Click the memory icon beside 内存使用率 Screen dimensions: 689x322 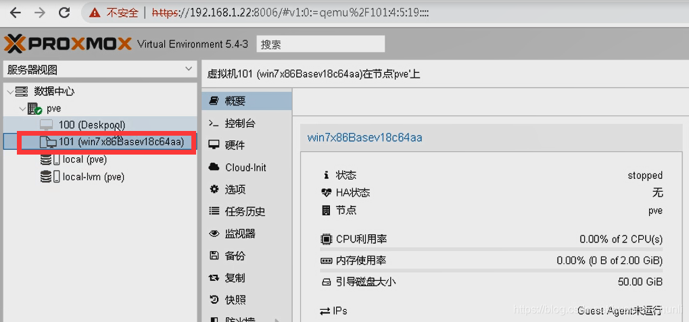326,261
